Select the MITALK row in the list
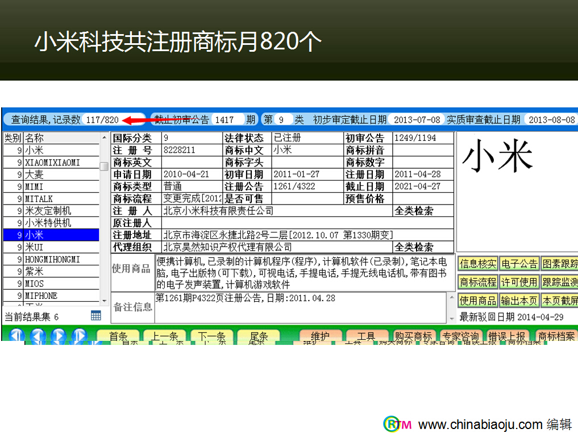Image resolution: width=578 pixels, height=433 pixels. (x=51, y=199)
